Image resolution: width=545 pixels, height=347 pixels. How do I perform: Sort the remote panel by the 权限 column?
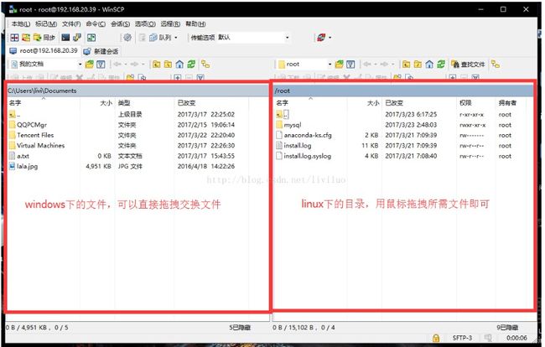click(476, 103)
